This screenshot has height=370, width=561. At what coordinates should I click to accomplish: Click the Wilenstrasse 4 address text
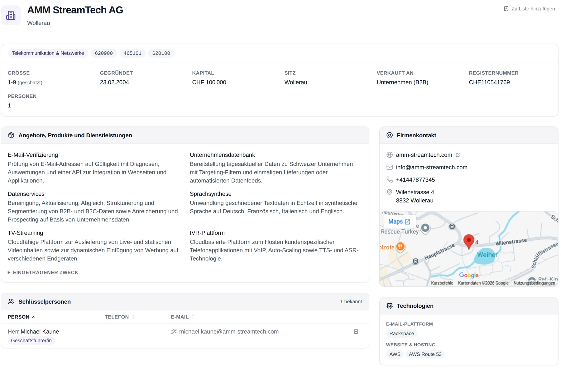point(415,192)
